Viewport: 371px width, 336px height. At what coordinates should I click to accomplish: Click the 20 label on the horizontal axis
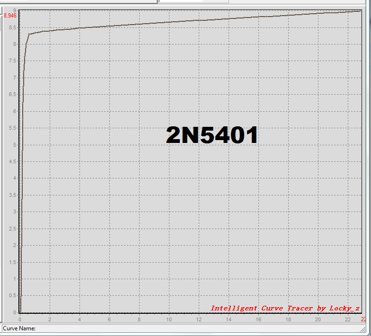coord(318,320)
